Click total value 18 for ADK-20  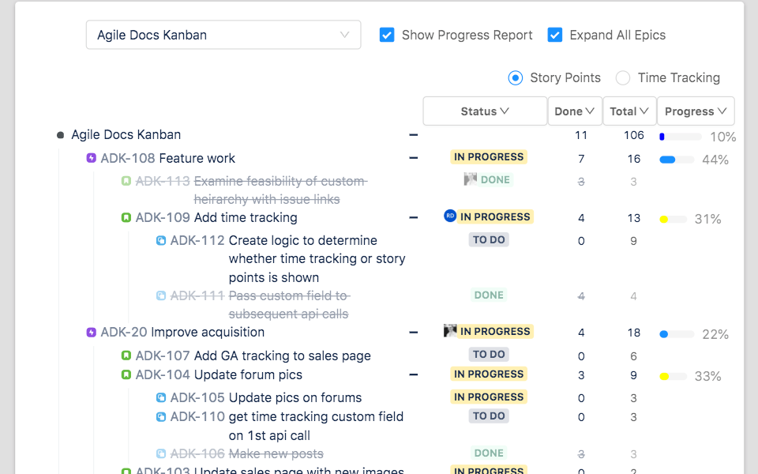(634, 333)
